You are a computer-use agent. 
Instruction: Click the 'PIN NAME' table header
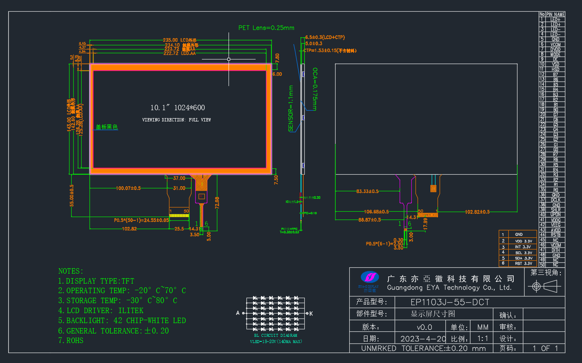coord(555,14)
